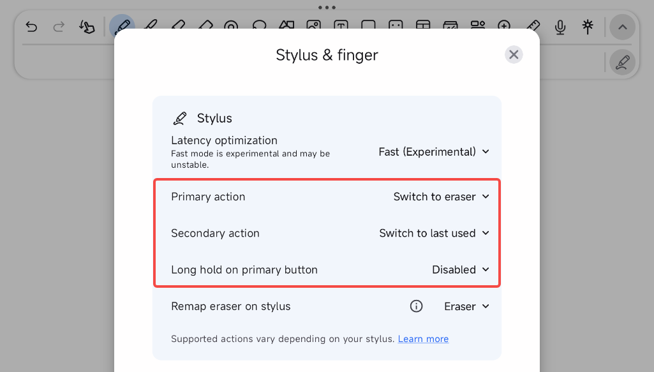Click the Redo arrow in the toolbar
This screenshot has width=654, height=372.
[x=59, y=27]
